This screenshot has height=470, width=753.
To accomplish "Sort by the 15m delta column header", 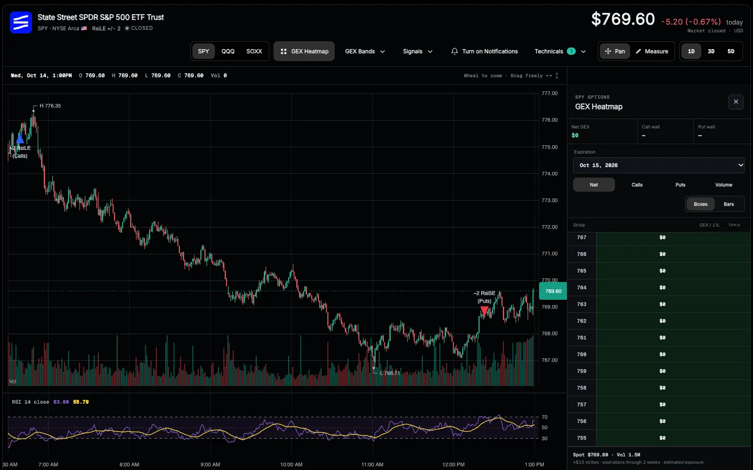I will (x=734, y=225).
